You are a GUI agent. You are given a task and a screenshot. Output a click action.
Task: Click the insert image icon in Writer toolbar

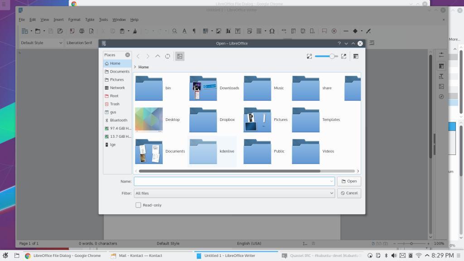click(218, 31)
